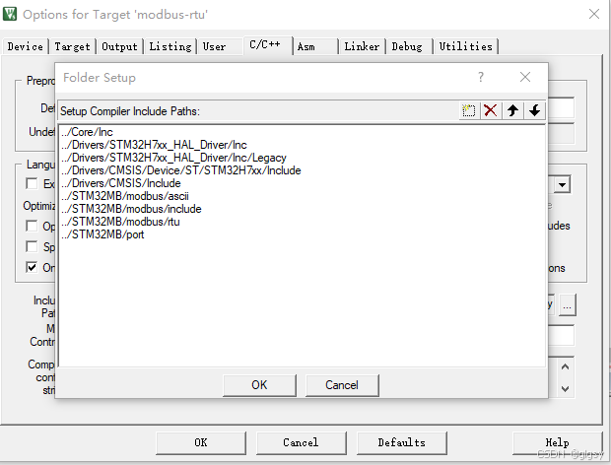Image resolution: width=611 pixels, height=465 pixels.
Task: Select ../STM32MB/modbus/include path
Action: [131, 209]
